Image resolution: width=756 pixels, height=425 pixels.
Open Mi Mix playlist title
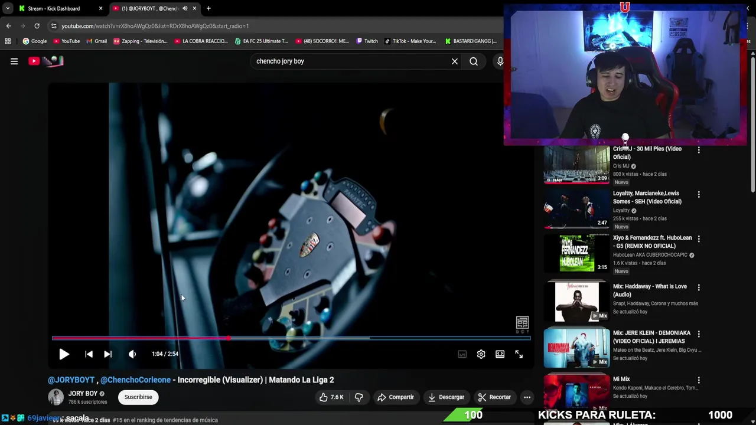(x=621, y=379)
